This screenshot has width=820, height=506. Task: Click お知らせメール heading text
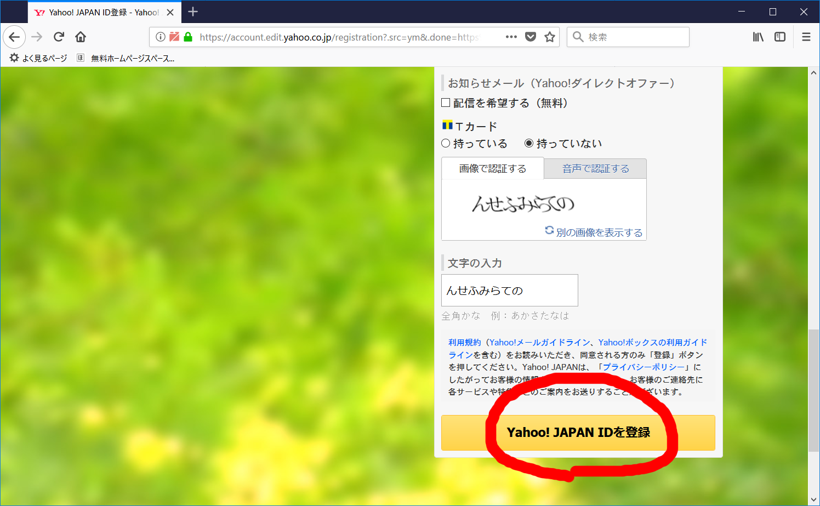pyautogui.click(x=561, y=83)
